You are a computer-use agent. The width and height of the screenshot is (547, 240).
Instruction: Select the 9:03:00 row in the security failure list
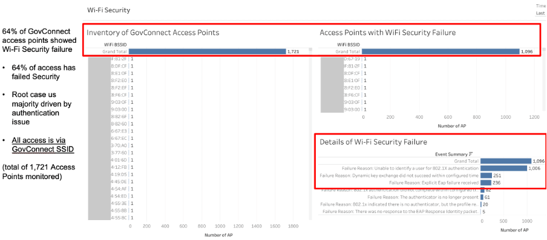(x=352, y=109)
